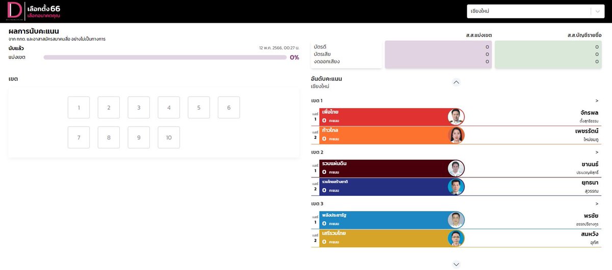Select constituency box 9
Screen dimensions: 612x270
pos(139,138)
